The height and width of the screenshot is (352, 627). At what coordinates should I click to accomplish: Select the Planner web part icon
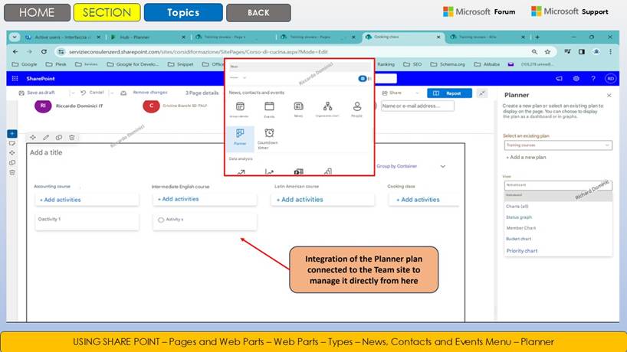(x=241, y=135)
